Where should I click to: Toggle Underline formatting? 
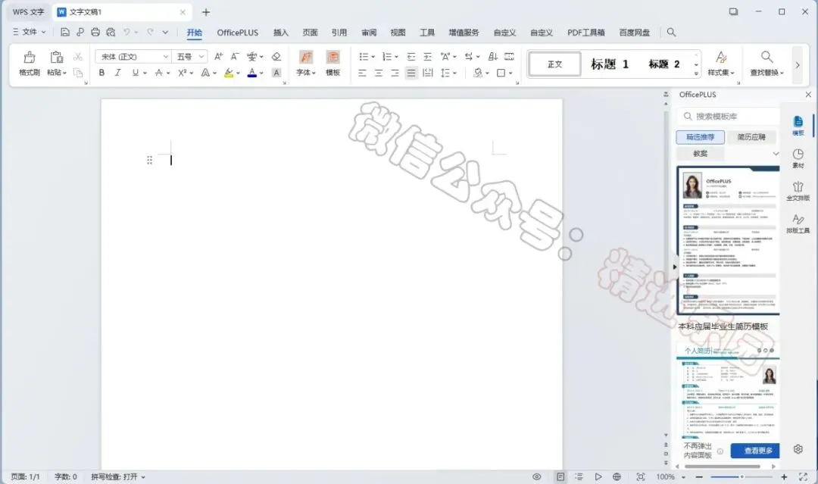(135, 73)
